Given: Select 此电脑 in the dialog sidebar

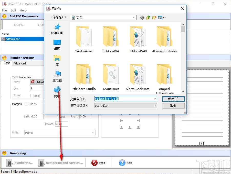Looking at the screenshot, I should pos(57,76).
